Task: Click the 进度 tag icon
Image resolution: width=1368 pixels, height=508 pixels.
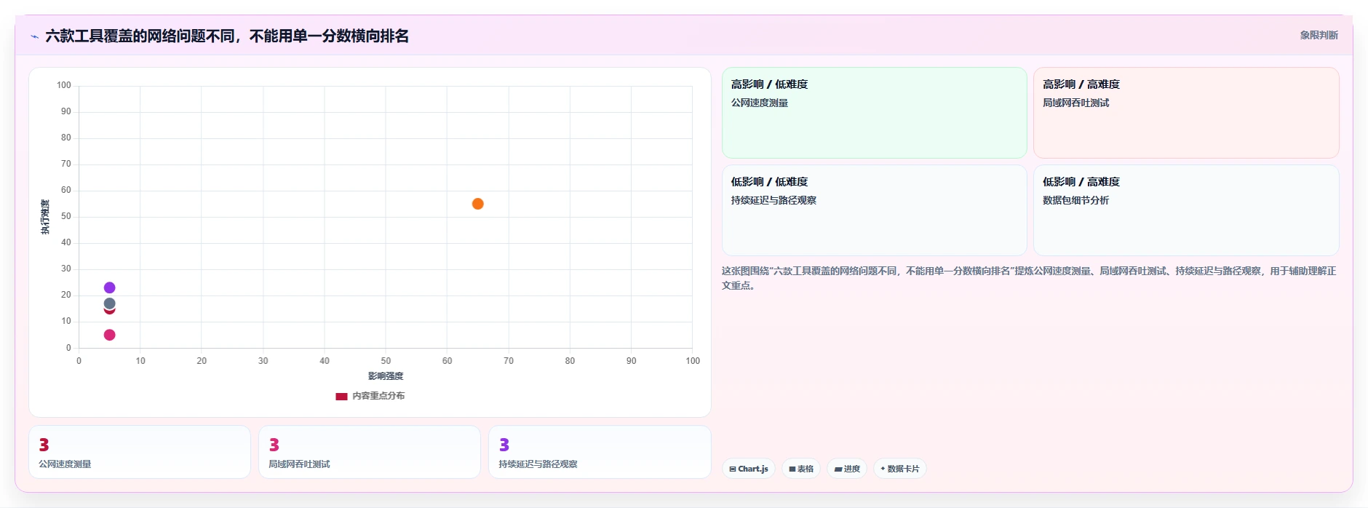Action: pos(838,469)
